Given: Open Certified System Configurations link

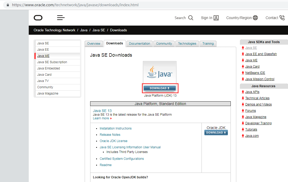Looking at the screenshot, I should click(x=122, y=159).
